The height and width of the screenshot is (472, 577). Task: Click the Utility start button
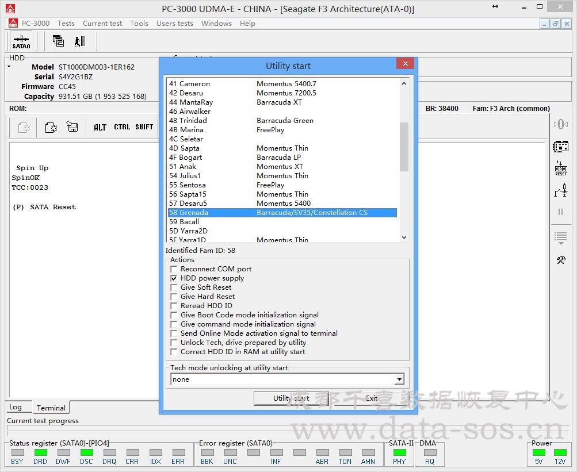(x=291, y=398)
